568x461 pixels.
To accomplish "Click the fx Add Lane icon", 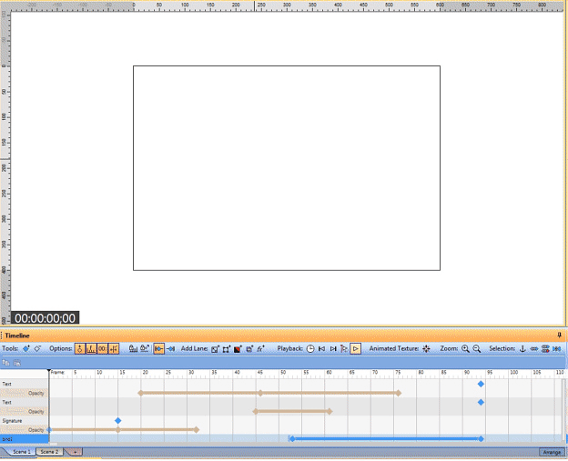I will point(261,349).
